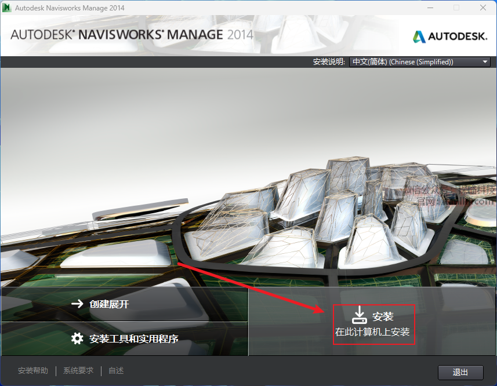Image resolution: width=497 pixels, height=386 pixels.
Task: Click the Autodesk Navisworks Manage 2014 title text
Action: 70,8
